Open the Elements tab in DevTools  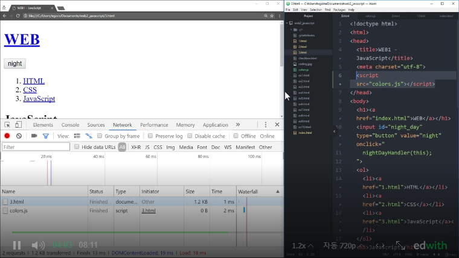[43, 125]
